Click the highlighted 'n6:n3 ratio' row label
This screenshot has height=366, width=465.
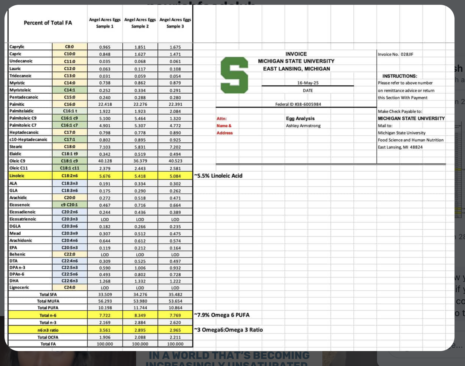(48, 330)
